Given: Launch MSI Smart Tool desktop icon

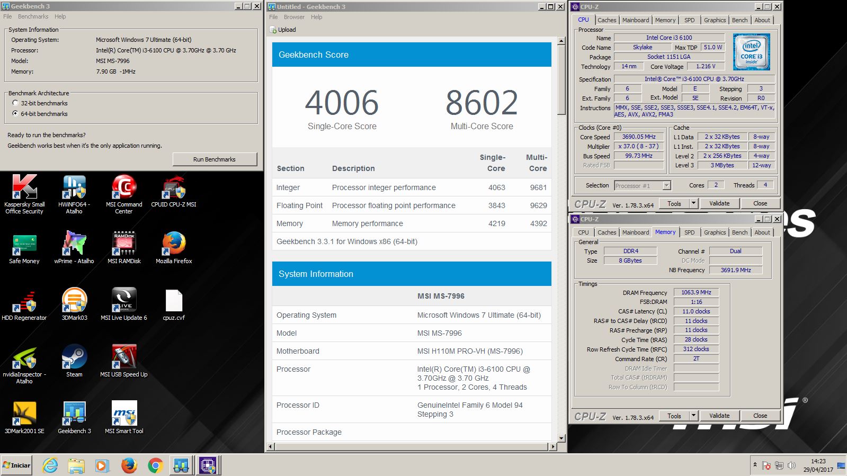Looking at the screenshot, I should pos(124,418).
